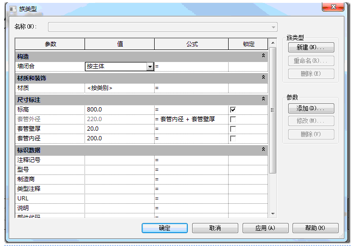Open 帮助 help button
Viewport: 354px width, 248px height.
pos(315,228)
